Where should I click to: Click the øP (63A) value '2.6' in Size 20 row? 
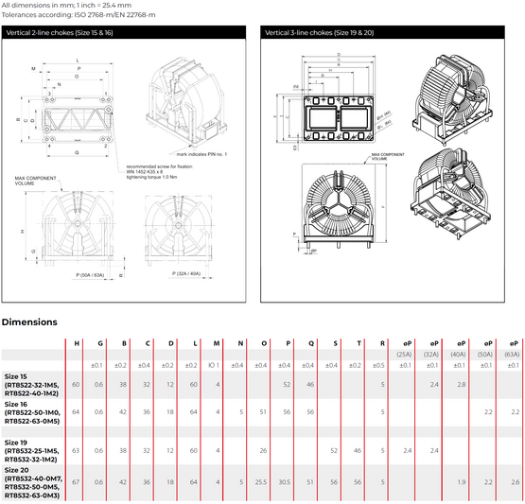[516, 482]
